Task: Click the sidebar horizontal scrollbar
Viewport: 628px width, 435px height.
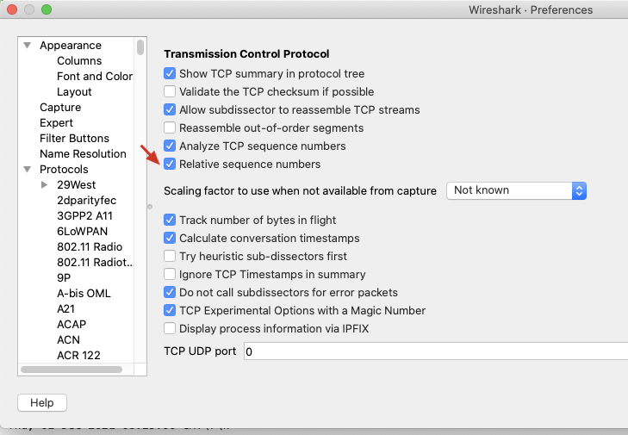Action: [71, 370]
